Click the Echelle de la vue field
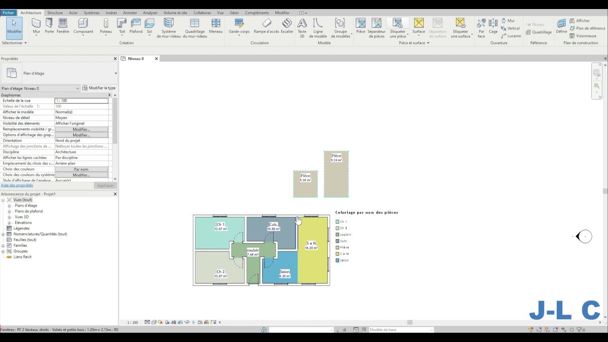Viewport: 608px width, 342px height. [81, 101]
